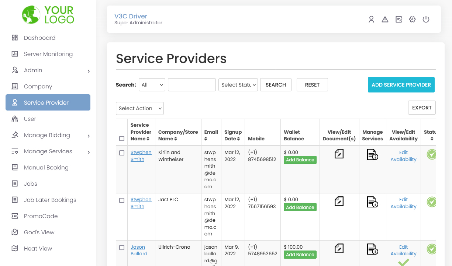This screenshot has height=266, width=452.
Task: Open Manage Services icon for Jast PLC row
Action: (372, 202)
